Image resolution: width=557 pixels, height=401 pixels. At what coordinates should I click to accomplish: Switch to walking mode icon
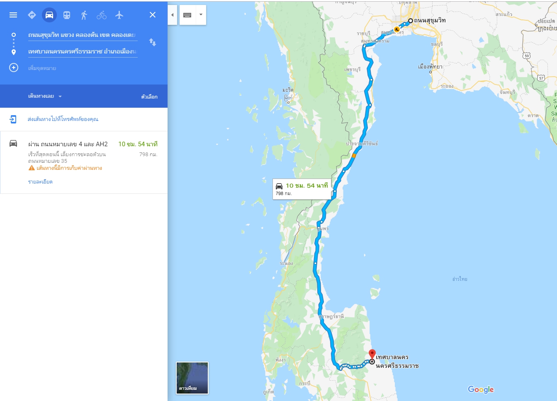[84, 15]
